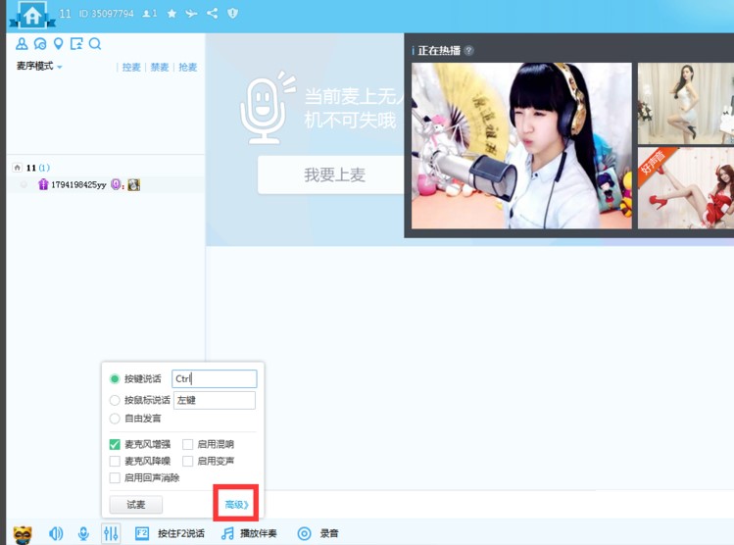This screenshot has height=545, width=734.
Task: Toggle the audio mixer settings icon
Action: pyautogui.click(x=110, y=533)
